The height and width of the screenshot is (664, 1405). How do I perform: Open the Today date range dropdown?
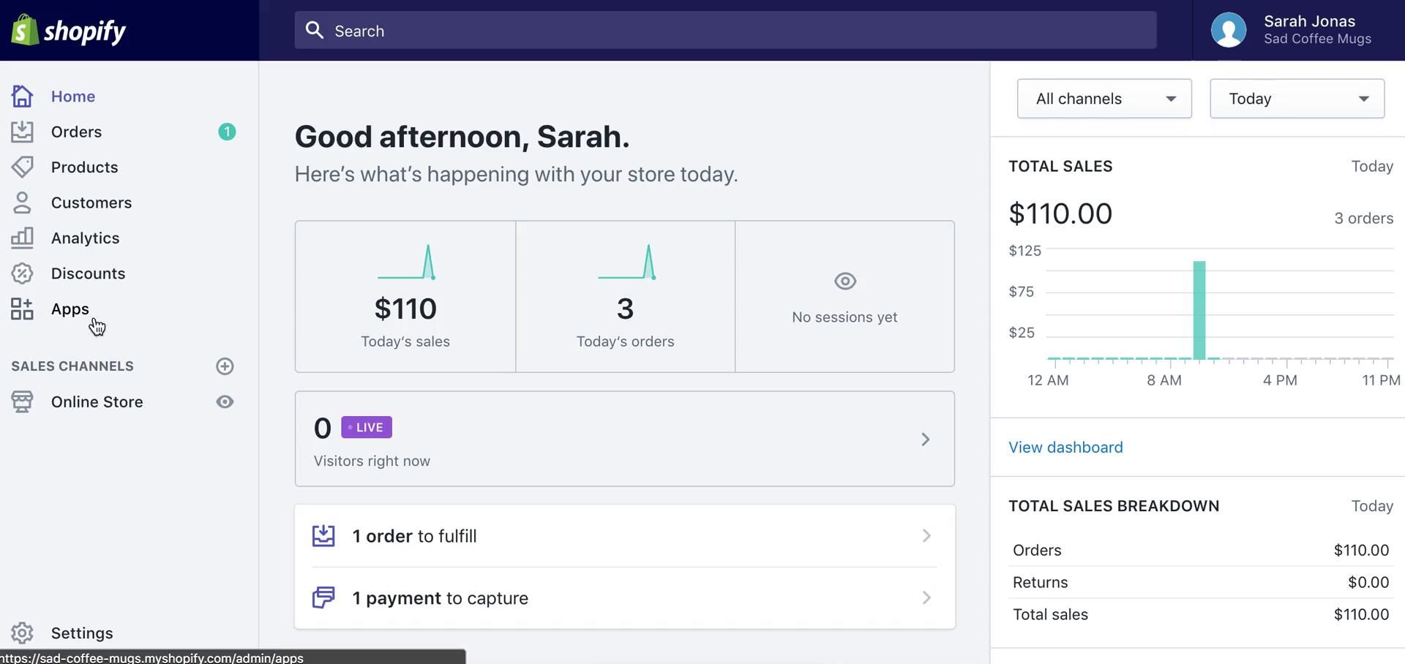[x=1297, y=99]
